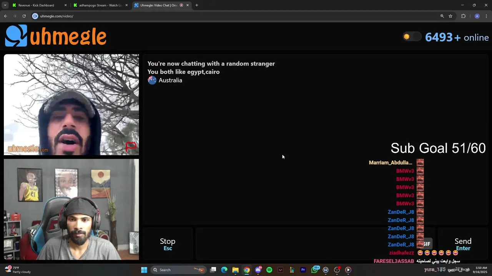Screen dimensions: 492x276
Task: Click 'You both like egypt,cairo' text
Action: (184, 72)
